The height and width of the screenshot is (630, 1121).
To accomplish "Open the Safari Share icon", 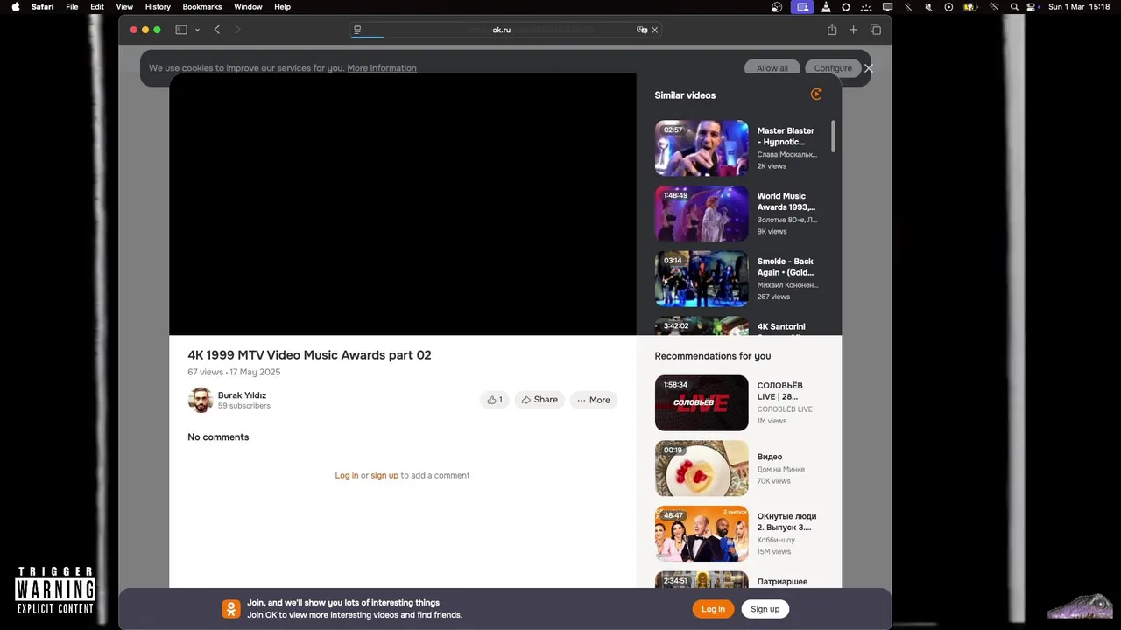I will coord(832,30).
